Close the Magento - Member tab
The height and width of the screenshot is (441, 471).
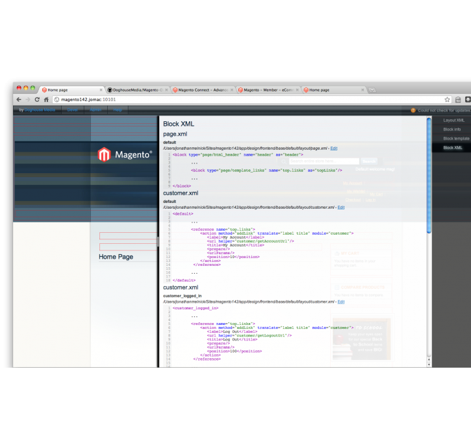pyautogui.click(x=298, y=90)
